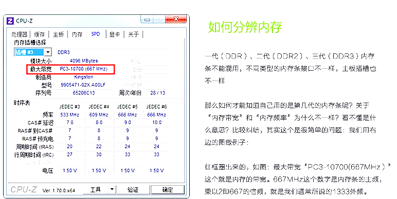397x199 pixels.
Task: Click the 插槽 #3 combo box field
Action: pyautogui.click(x=33, y=52)
